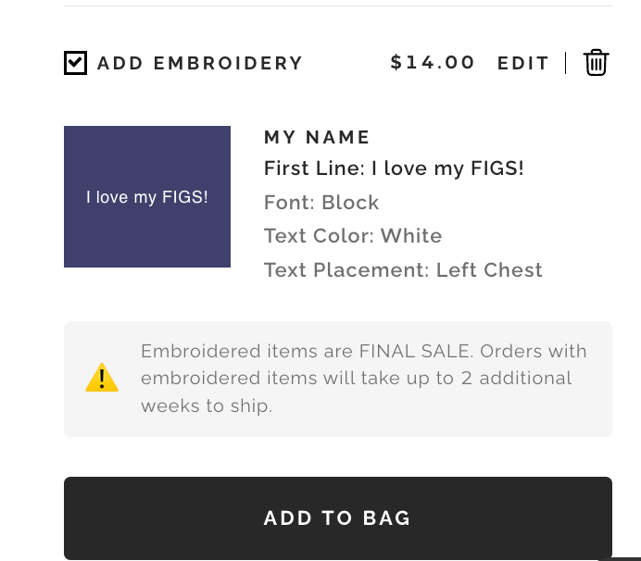Viewport: 641px width, 561px height.
Task: Click the $14.00 embroidery price
Action: 433,63
